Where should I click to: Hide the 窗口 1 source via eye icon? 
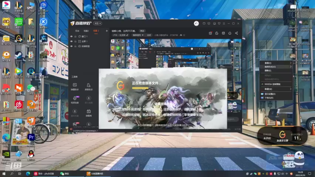point(71,37)
